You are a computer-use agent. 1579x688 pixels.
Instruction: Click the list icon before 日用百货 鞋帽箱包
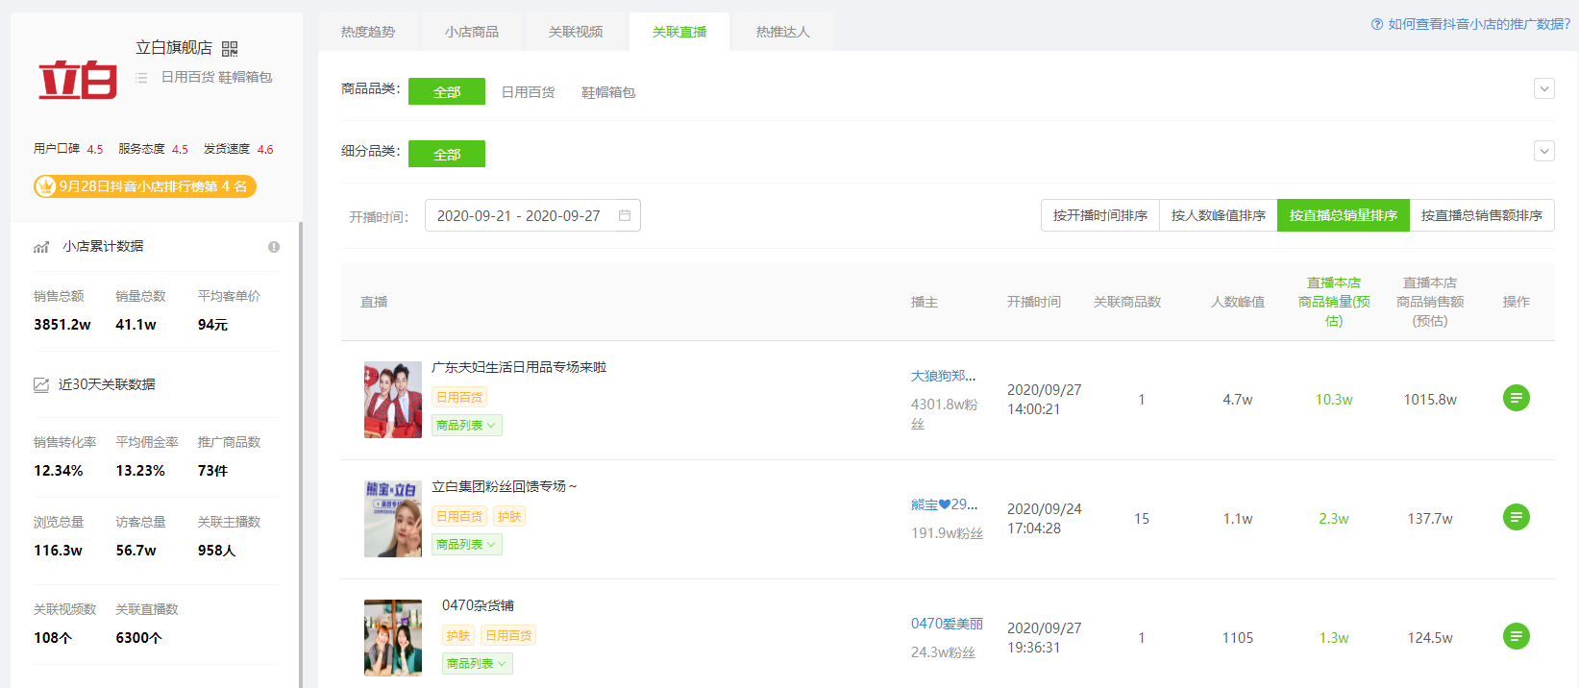click(x=141, y=77)
